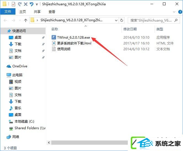
Task: Click the pin icon next to pinned 图片
Action: 43,57
